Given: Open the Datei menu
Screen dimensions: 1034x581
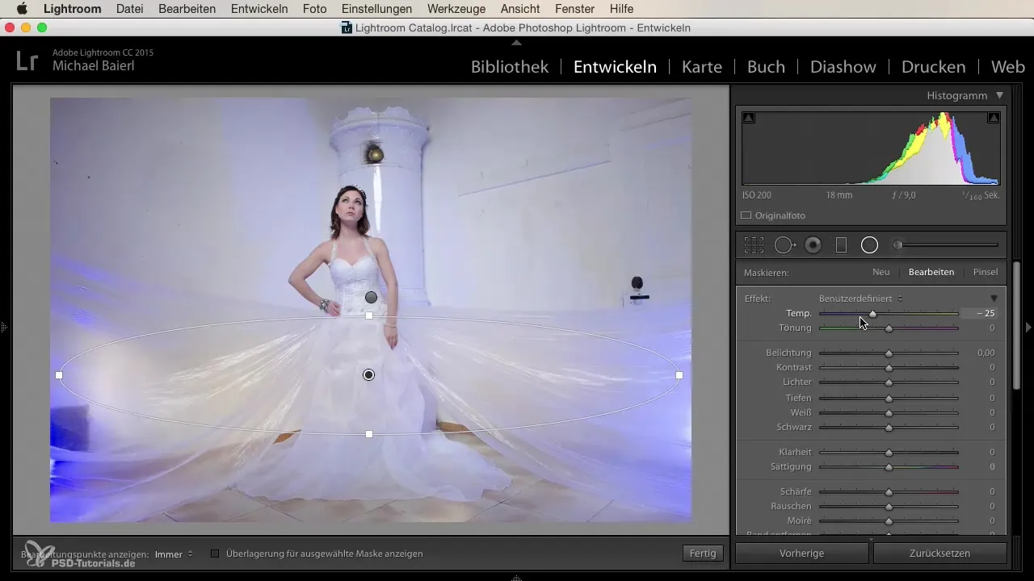Looking at the screenshot, I should point(131,9).
